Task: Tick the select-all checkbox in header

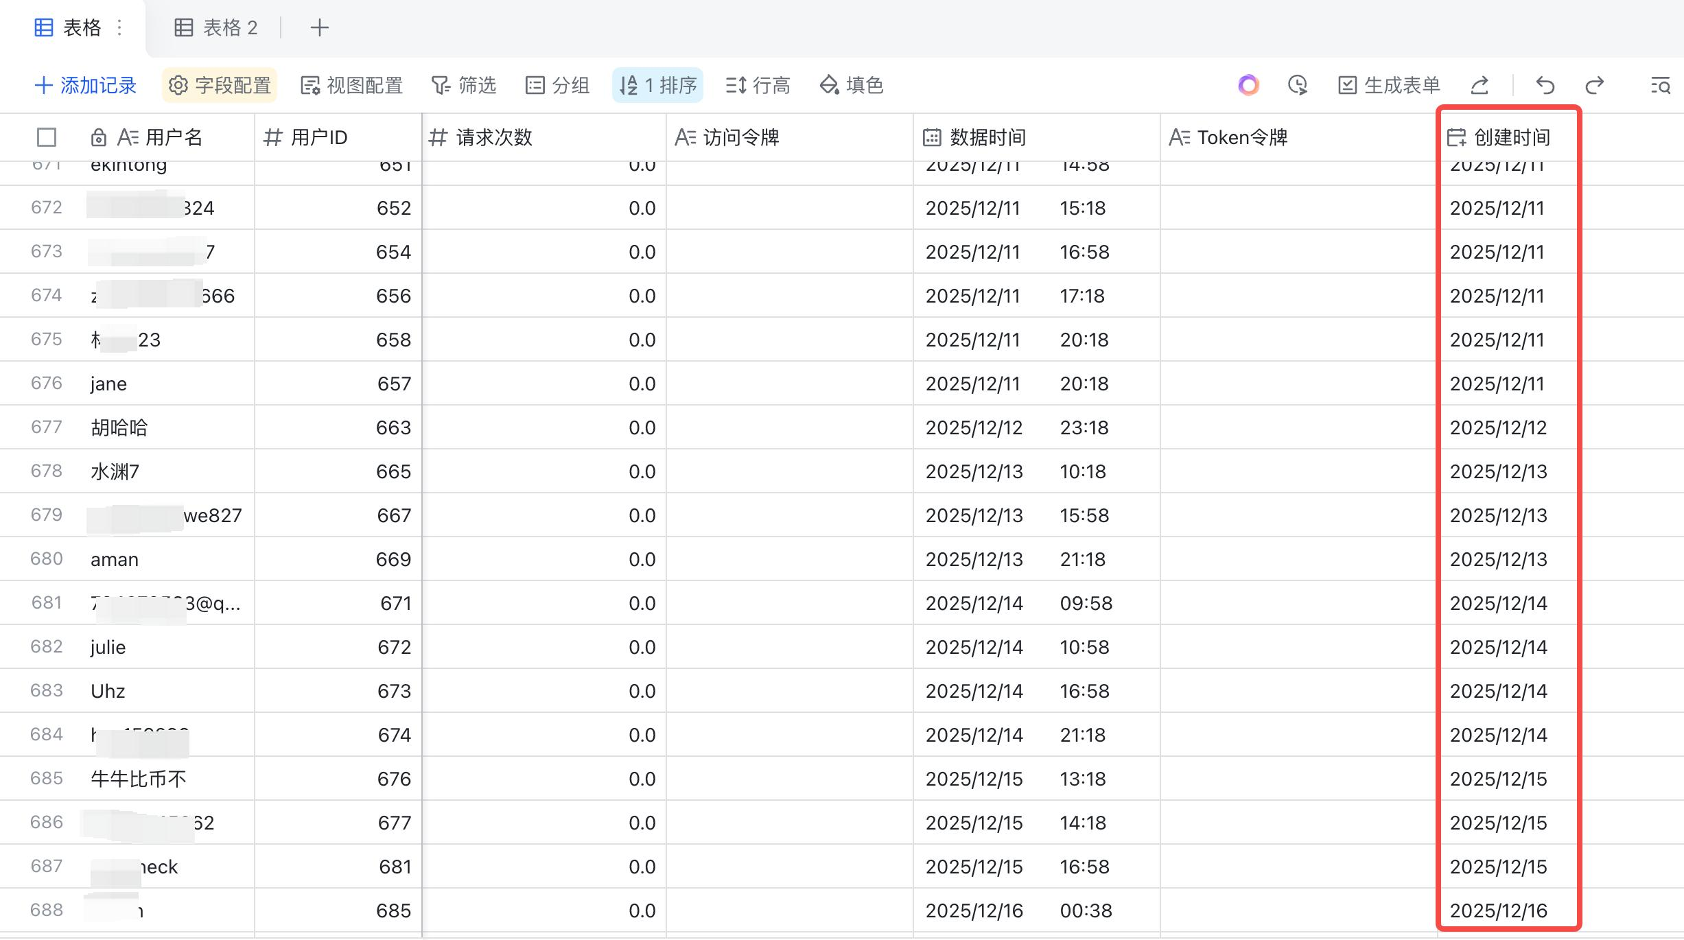Action: point(47,137)
